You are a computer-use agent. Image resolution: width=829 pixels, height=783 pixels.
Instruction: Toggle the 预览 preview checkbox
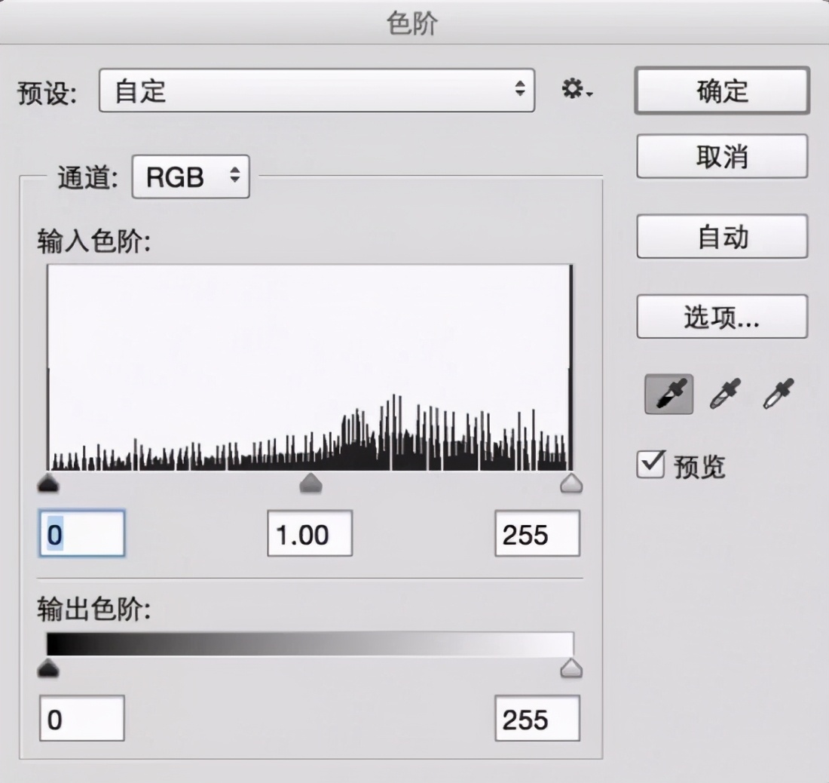click(x=650, y=465)
